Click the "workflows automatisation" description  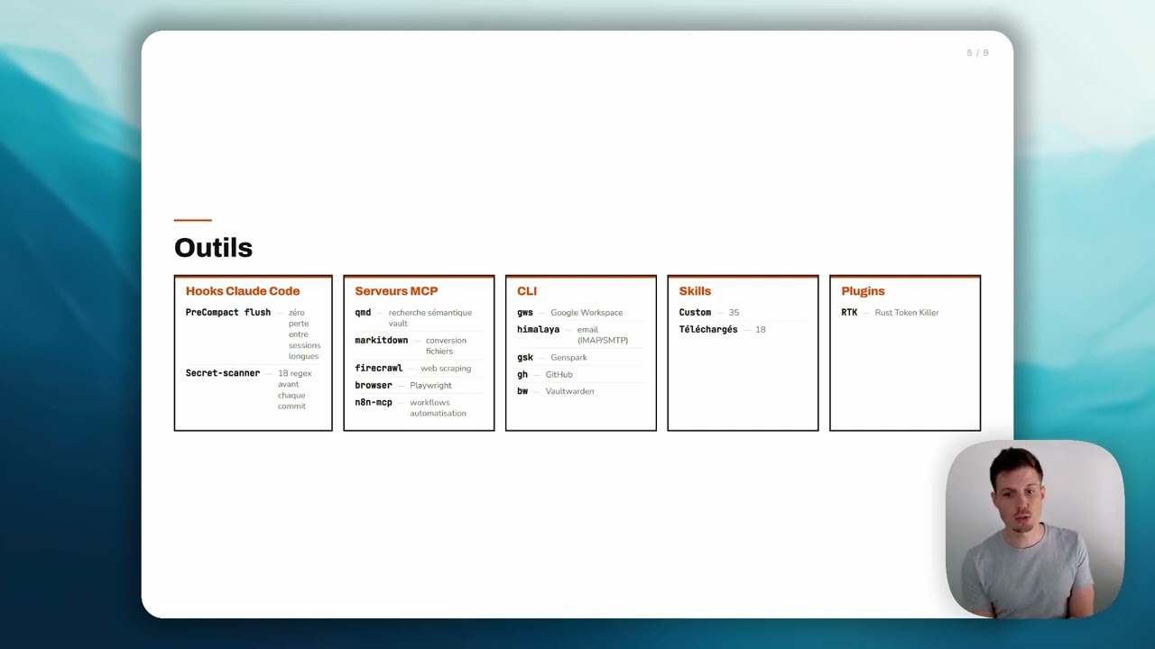(x=439, y=408)
